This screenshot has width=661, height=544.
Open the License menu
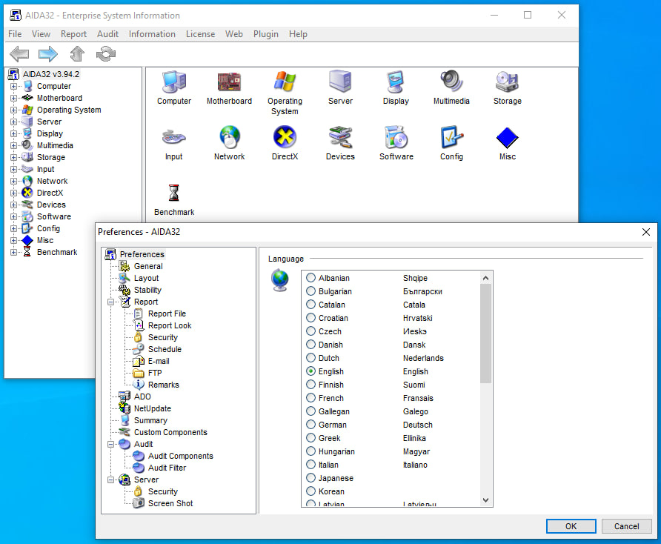pos(200,34)
